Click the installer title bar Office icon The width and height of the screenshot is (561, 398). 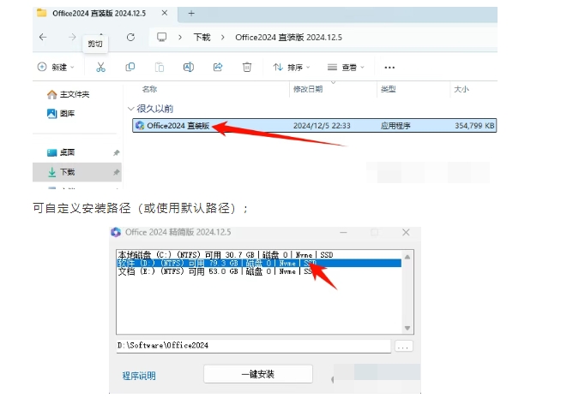pos(116,232)
